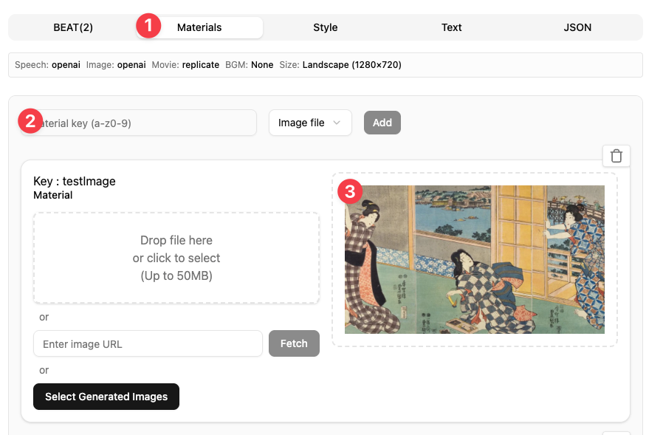Open the Text tab

point(452,27)
